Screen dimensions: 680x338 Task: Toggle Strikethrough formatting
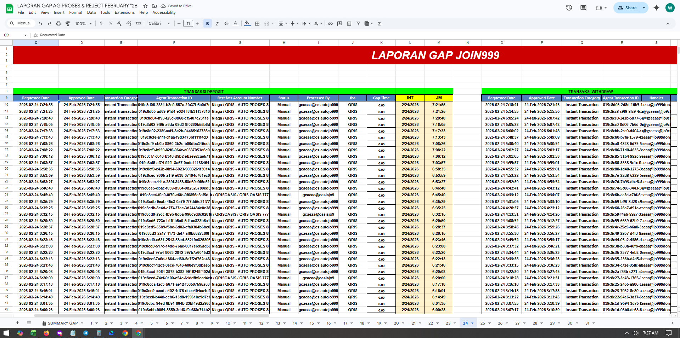226,24
